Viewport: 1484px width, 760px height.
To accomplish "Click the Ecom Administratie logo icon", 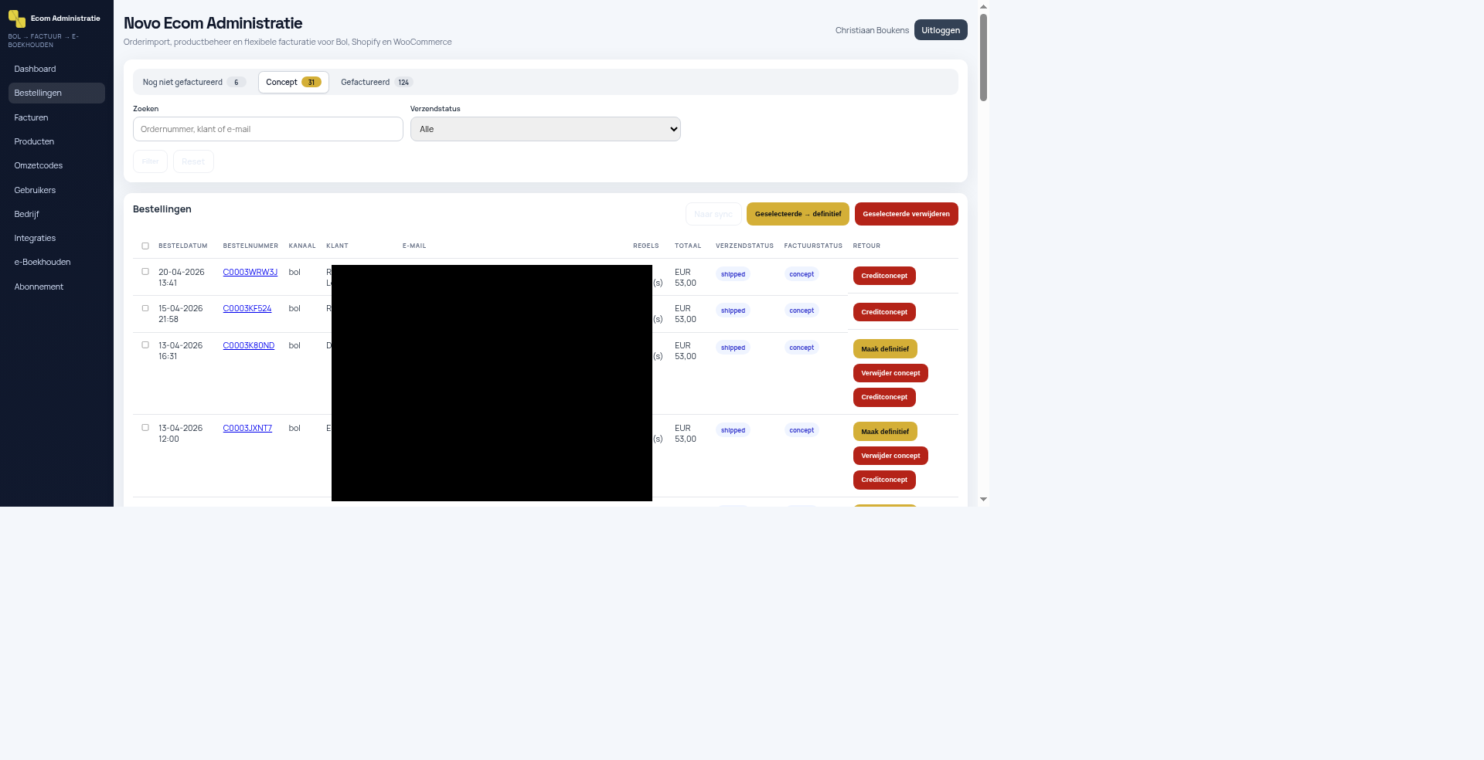I will point(17,19).
